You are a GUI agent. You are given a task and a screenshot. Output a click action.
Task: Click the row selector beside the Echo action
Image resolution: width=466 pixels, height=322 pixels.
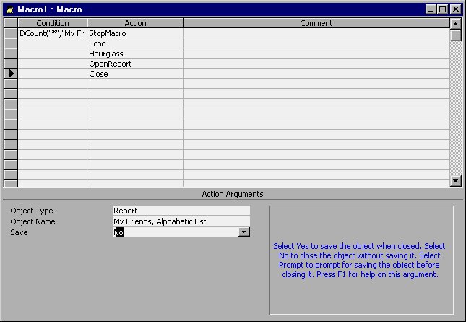(x=10, y=43)
